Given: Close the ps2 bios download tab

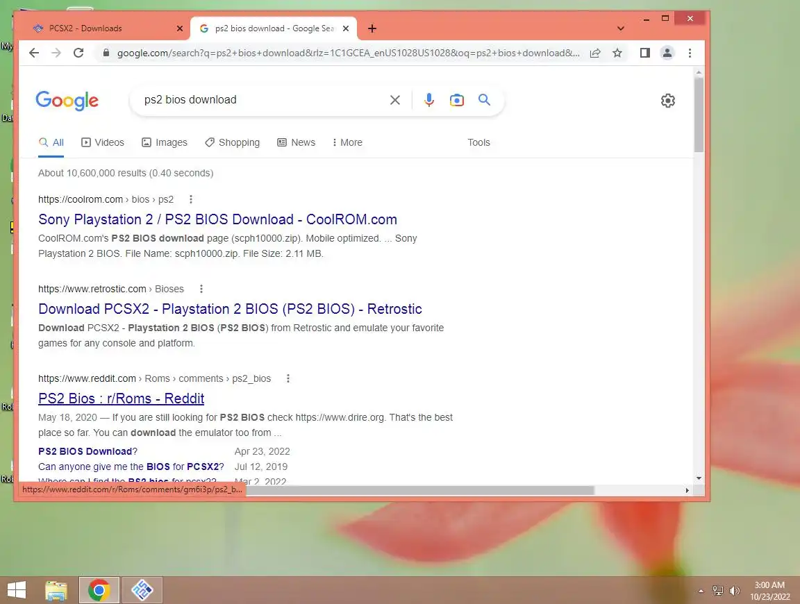Looking at the screenshot, I should 346,28.
